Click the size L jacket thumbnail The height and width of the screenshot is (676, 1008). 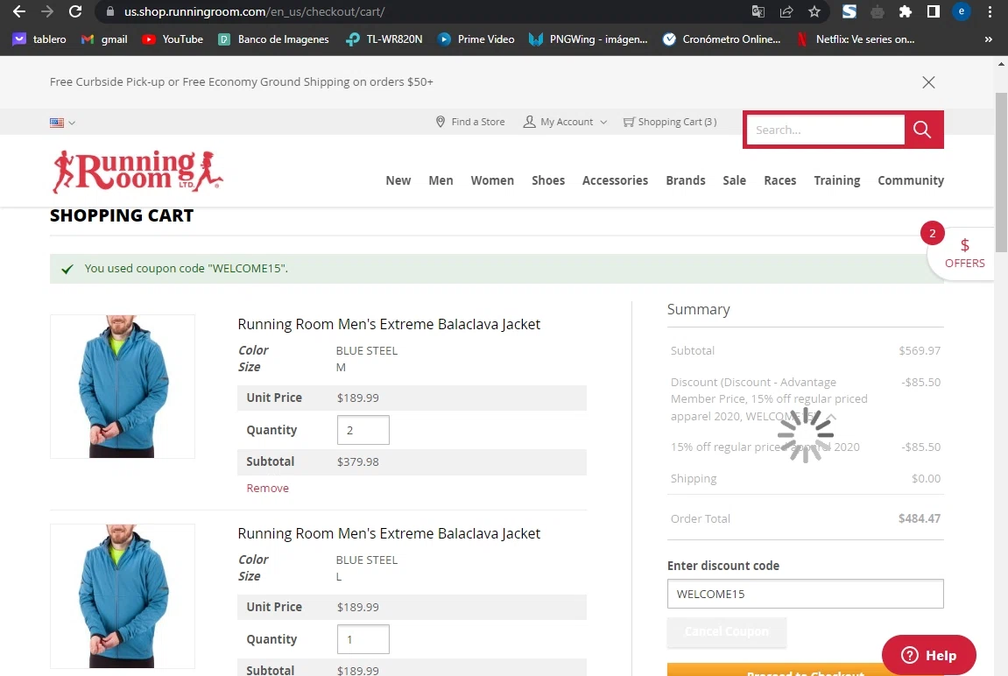pyautogui.click(x=122, y=595)
